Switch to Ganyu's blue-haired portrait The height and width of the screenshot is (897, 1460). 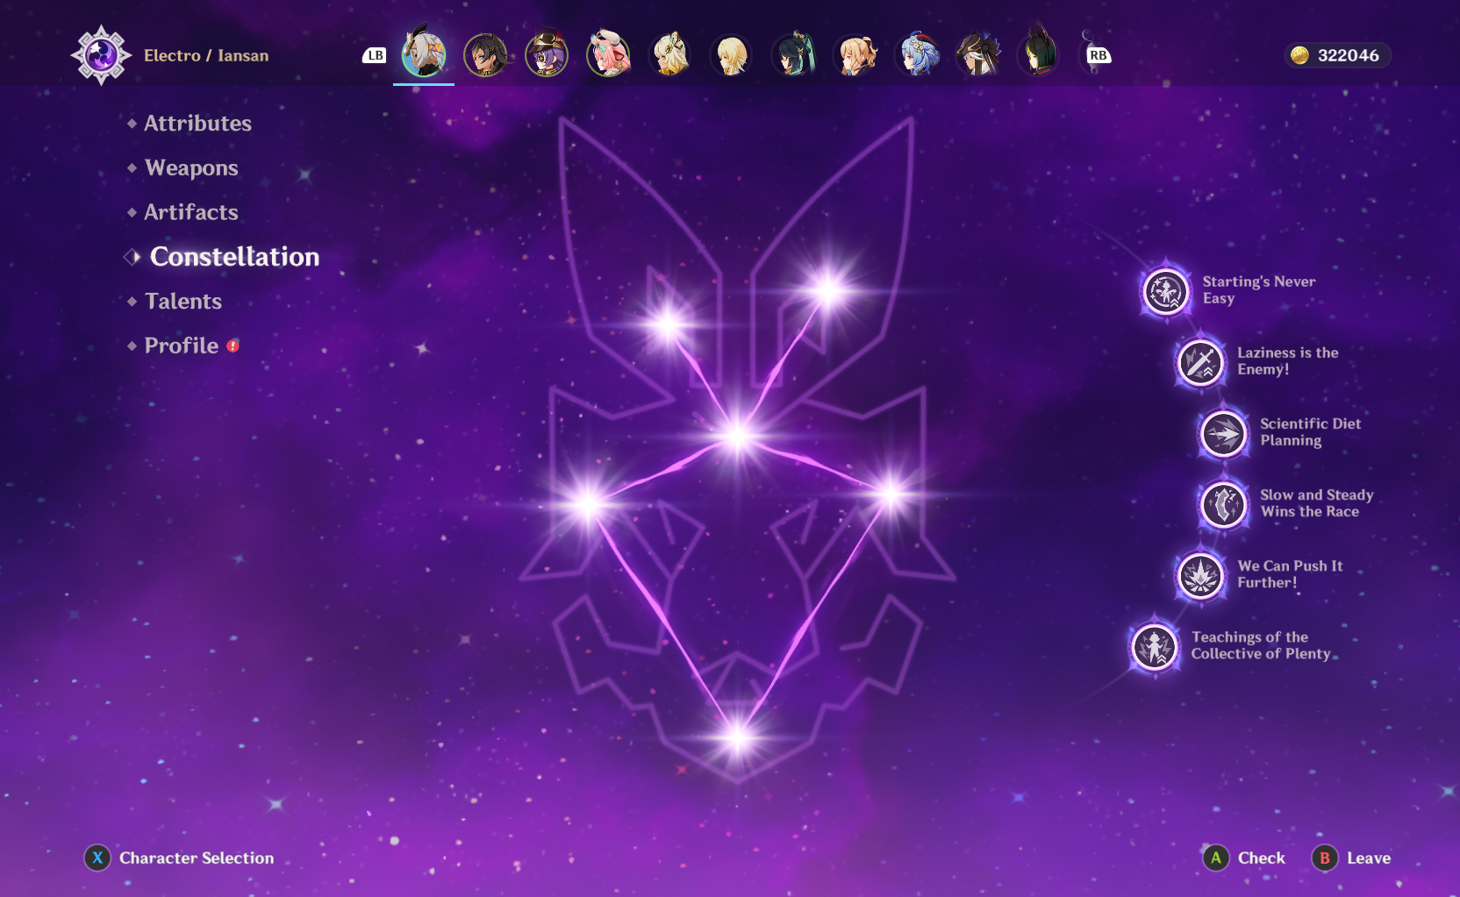point(916,55)
